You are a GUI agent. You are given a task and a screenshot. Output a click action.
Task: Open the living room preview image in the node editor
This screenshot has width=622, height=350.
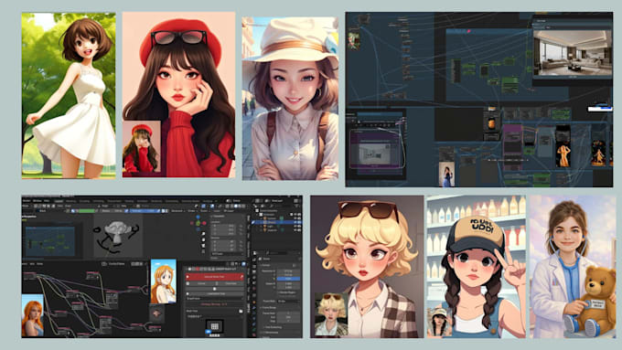click(x=573, y=53)
